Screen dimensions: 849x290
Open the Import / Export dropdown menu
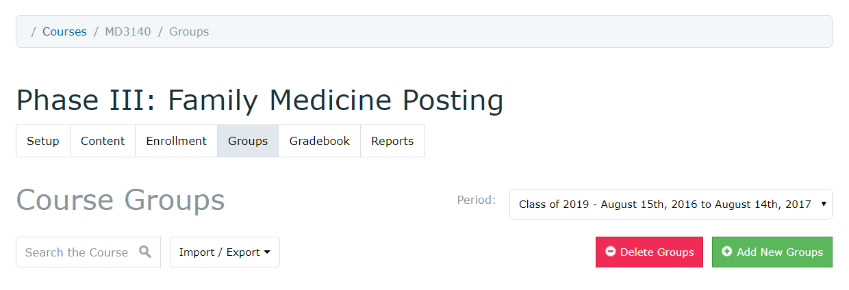(225, 252)
